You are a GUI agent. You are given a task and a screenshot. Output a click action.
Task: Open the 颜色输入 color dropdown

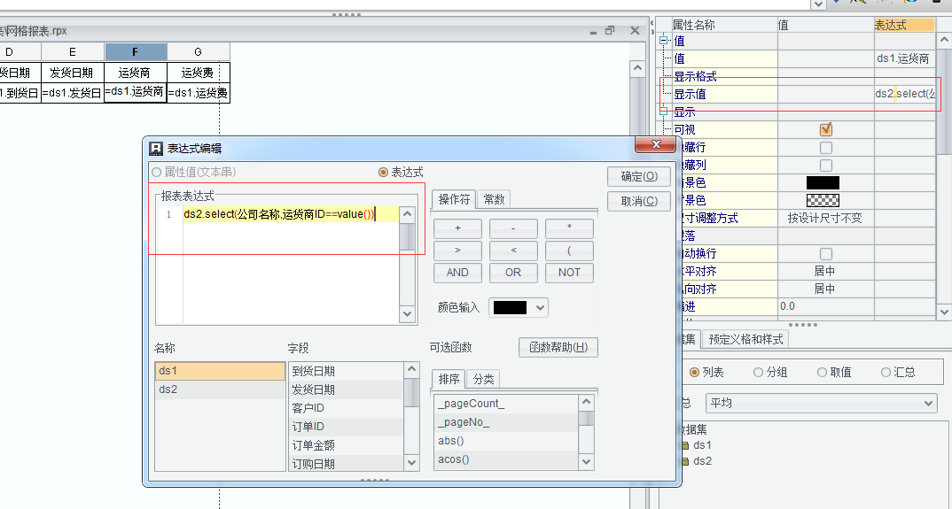[x=540, y=307]
